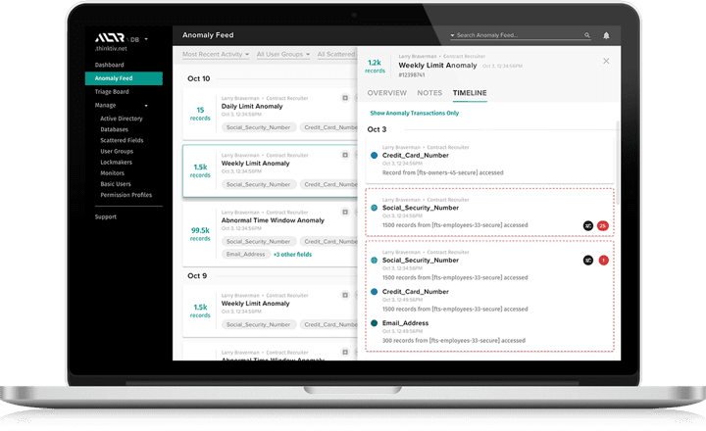Open the All User Groups filter dropdown
This screenshot has width=706, height=431.
tap(280, 55)
